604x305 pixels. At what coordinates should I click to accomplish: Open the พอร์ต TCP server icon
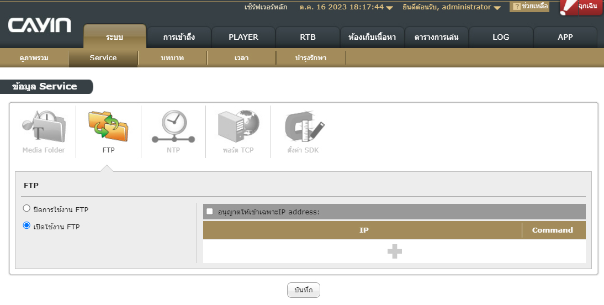[x=239, y=126]
